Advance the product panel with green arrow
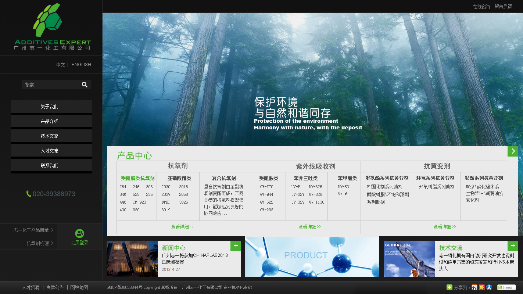 (513, 151)
